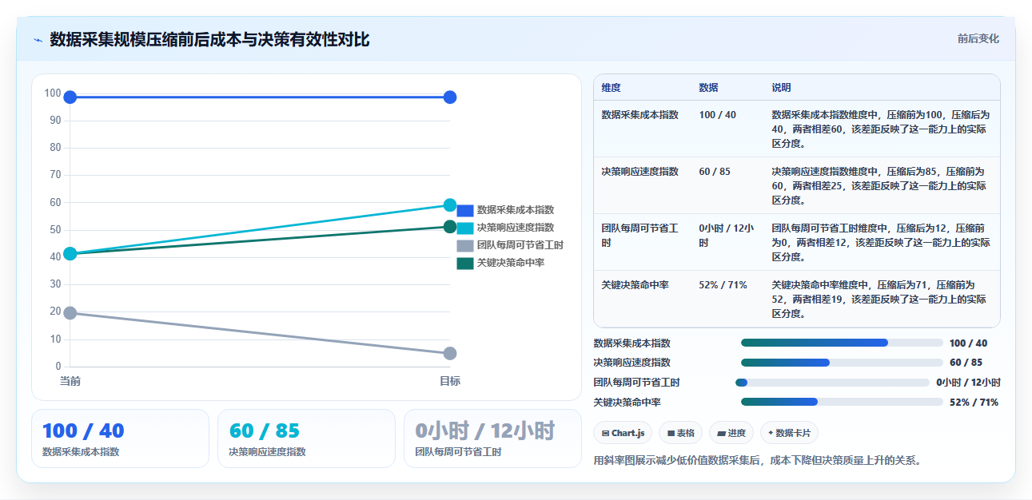Viewport: 1032px width, 500px height.
Task: Click the 数据 column header
Action: [708, 88]
